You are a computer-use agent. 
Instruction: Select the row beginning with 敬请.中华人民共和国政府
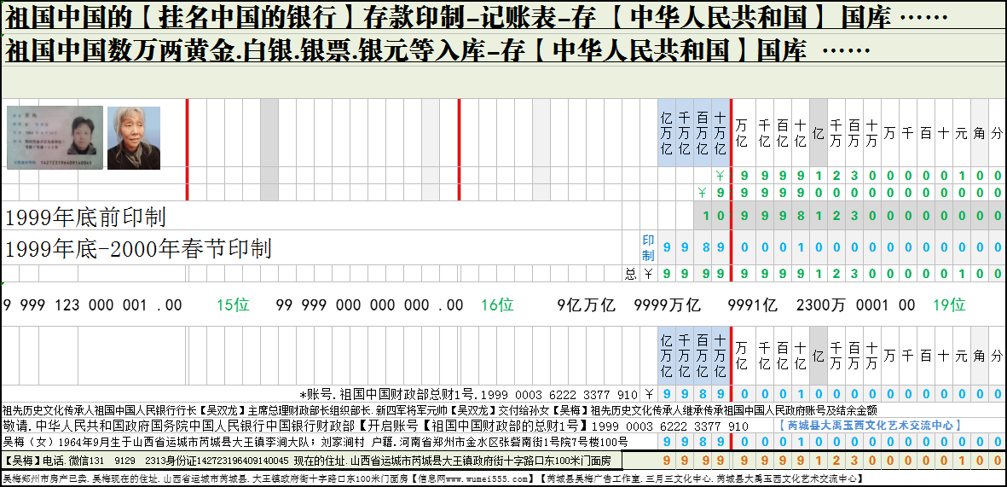pos(375,426)
